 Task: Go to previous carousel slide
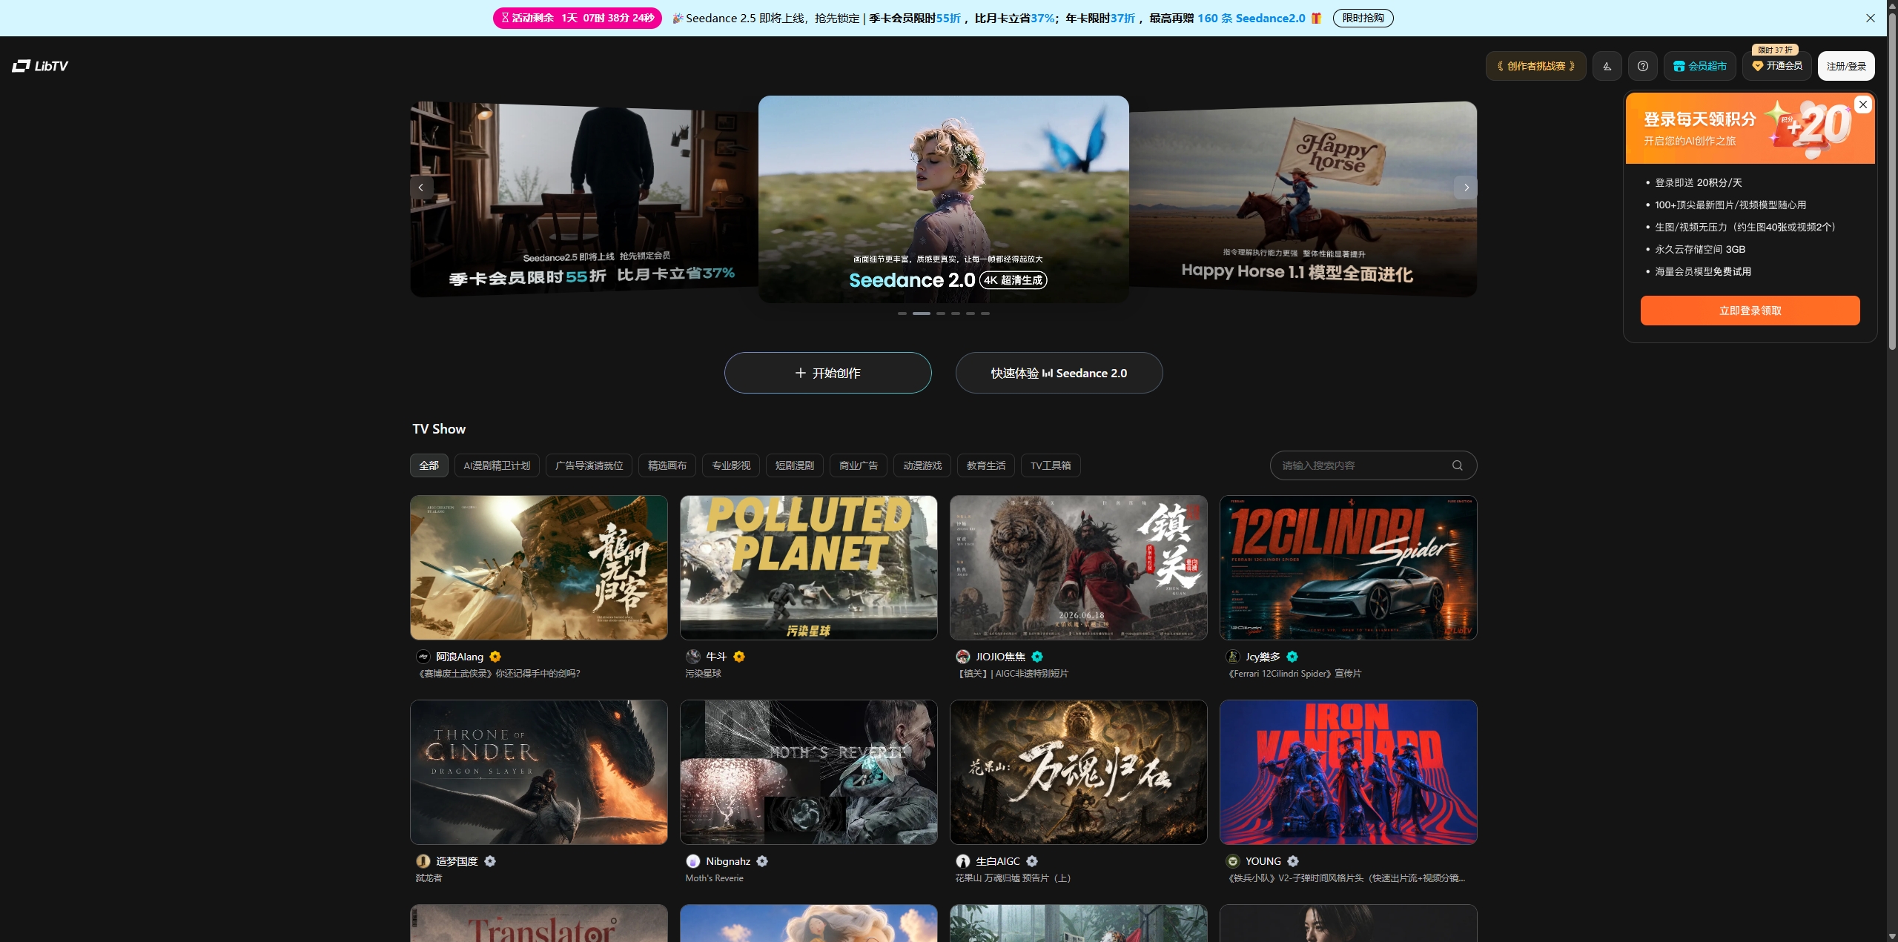point(421,188)
